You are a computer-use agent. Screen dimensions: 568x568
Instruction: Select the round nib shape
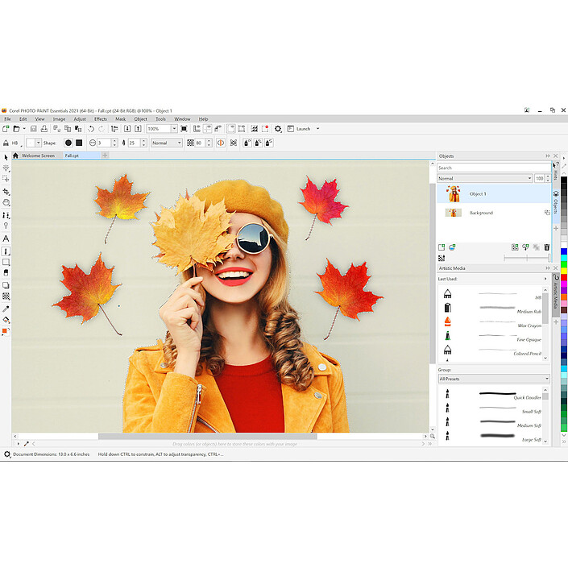click(x=68, y=143)
